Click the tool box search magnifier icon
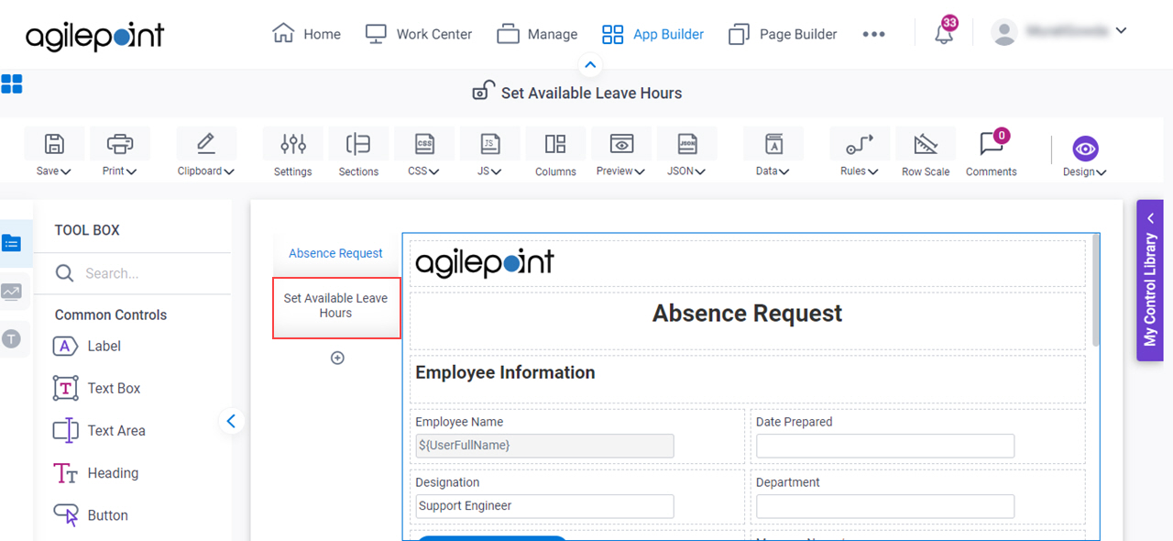This screenshot has height=541, width=1173. [x=65, y=273]
